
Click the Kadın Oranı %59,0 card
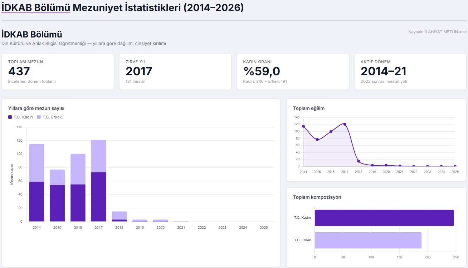tap(292, 71)
